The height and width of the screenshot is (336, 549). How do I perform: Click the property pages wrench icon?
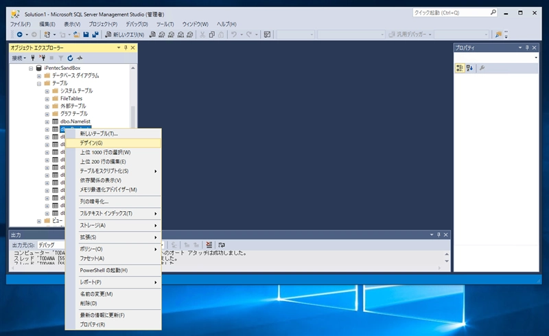[482, 68]
